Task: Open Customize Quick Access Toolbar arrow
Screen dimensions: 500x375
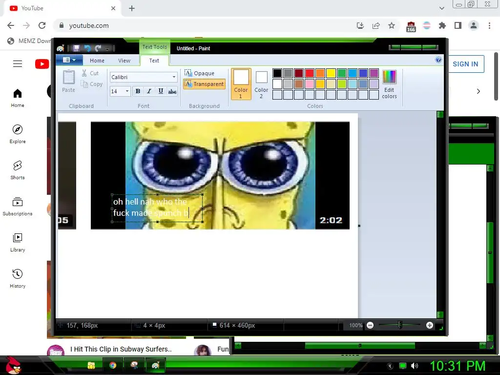Action: click(x=107, y=48)
